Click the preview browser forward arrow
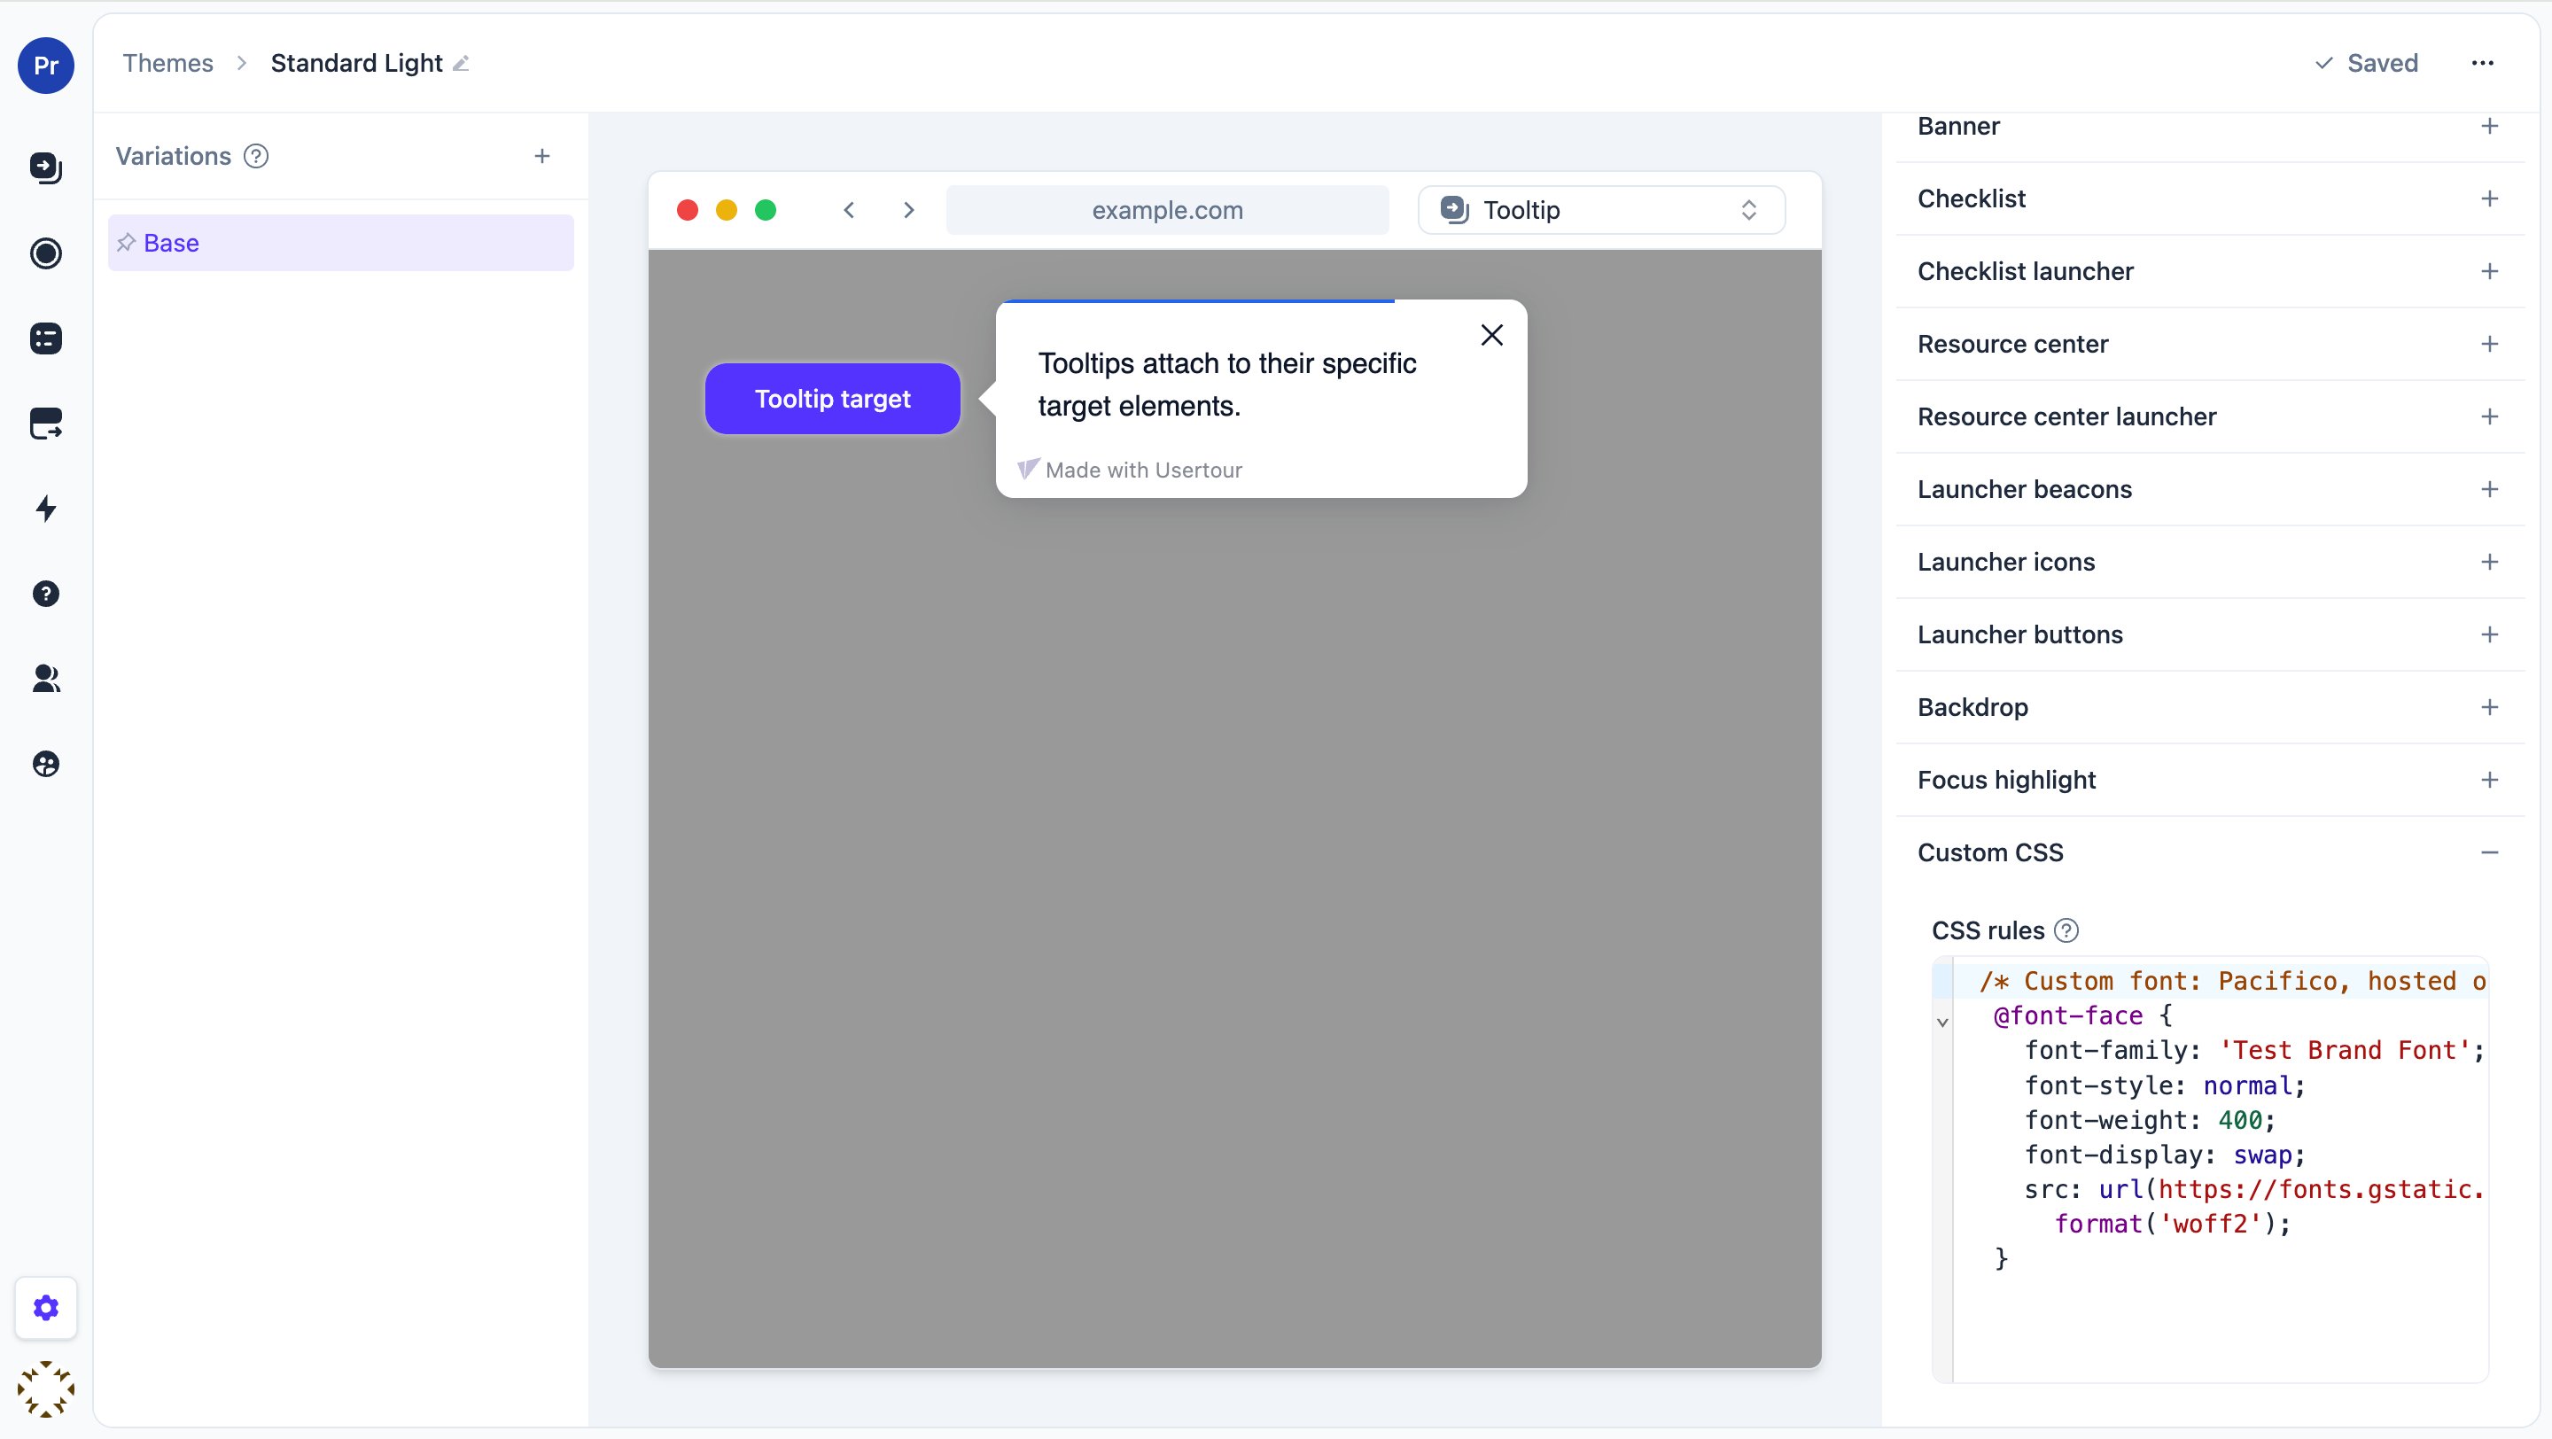2552x1439 pixels. 908,210
